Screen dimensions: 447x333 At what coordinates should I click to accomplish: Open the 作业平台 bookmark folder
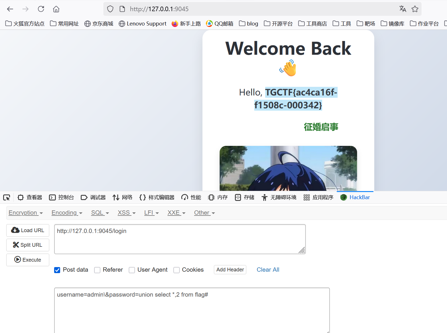tap(424, 23)
